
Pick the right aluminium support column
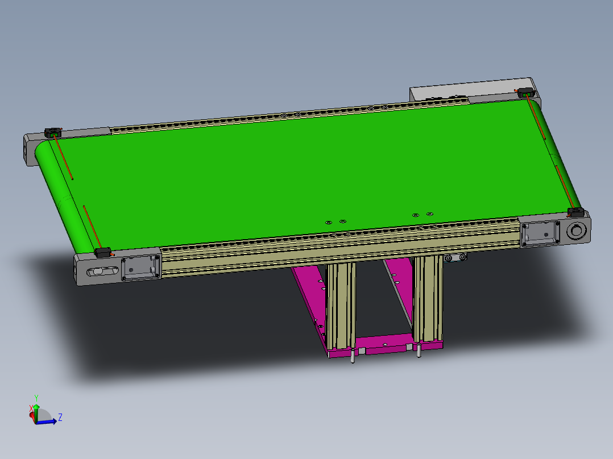[x=428, y=298]
